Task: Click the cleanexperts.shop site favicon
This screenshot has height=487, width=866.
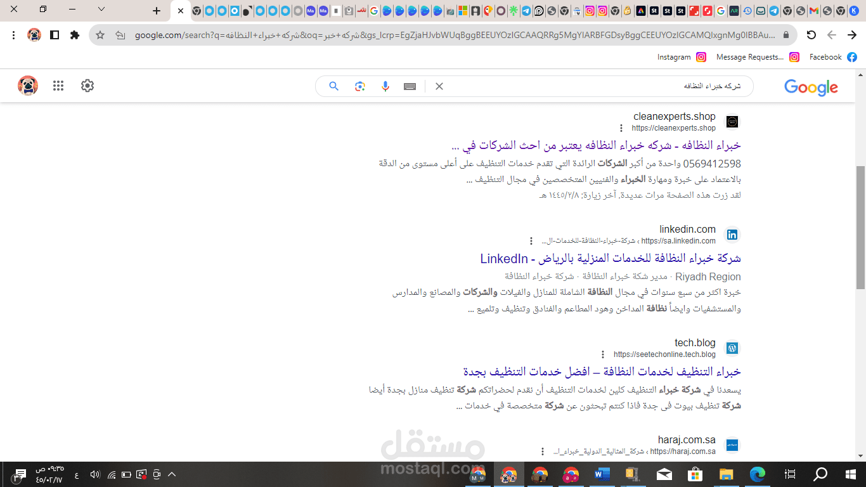Action: pyautogui.click(x=732, y=122)
